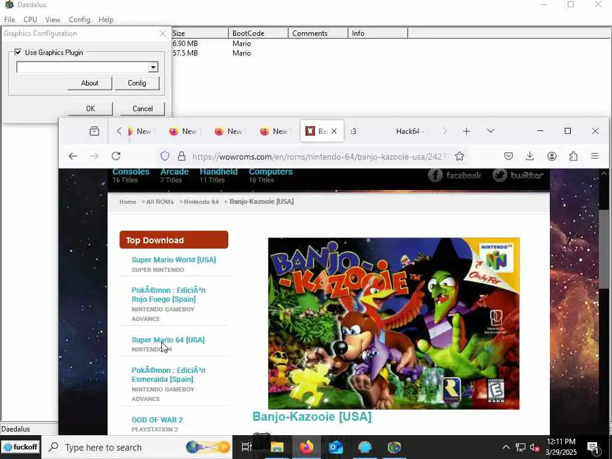Click the Banjo-Kazooie box art image

point(393,323)
